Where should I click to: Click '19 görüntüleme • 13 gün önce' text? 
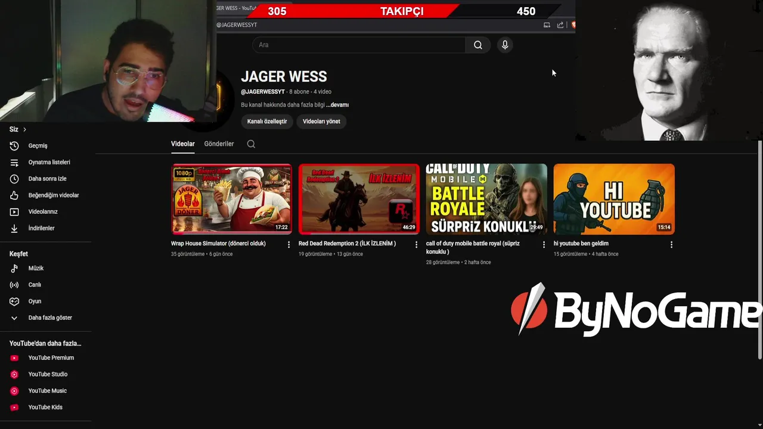click(x=330, y=254)
